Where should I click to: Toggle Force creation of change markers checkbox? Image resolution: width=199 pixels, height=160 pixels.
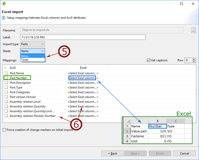point(4,130)
